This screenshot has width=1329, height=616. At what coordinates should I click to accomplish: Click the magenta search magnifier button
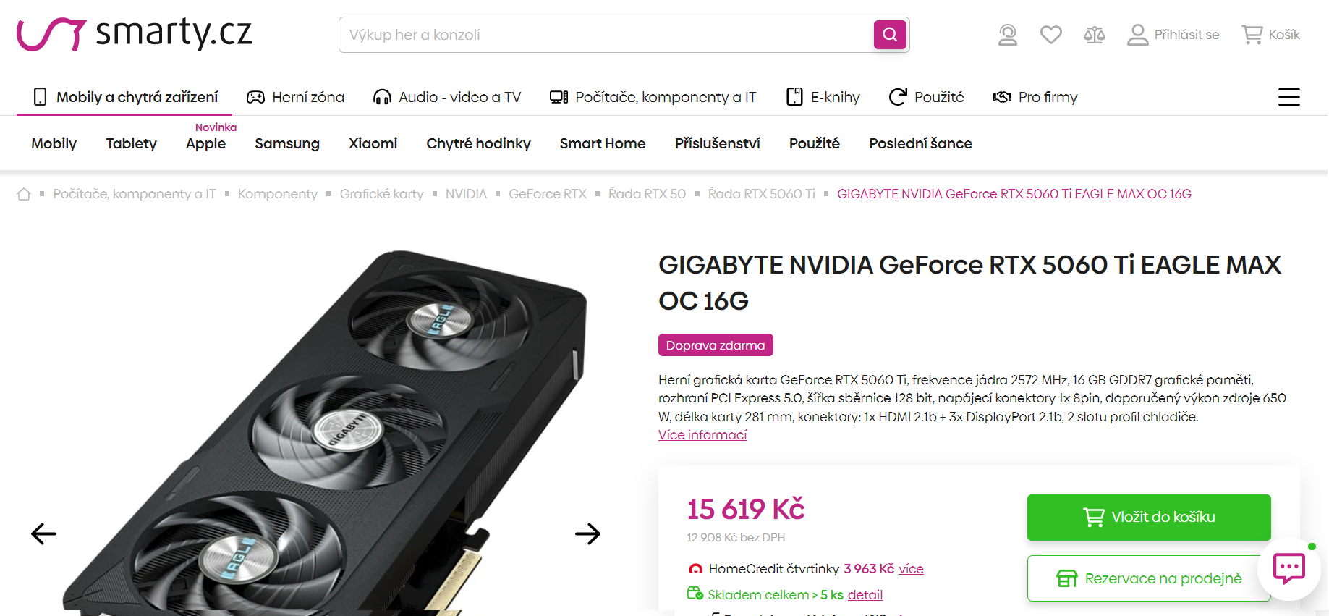(x=890, y=35)
